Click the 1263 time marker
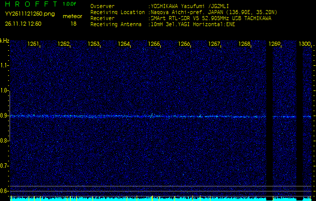316x201 pixels. 94,44
